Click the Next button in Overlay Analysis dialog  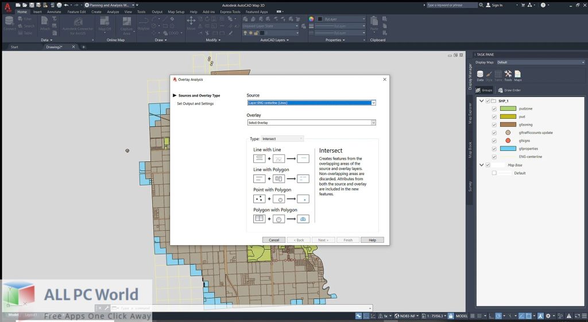tap(323, 240)
